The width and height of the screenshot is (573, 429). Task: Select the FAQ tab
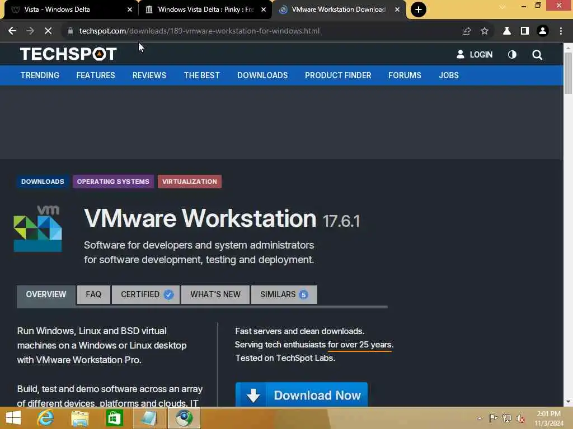point(93,294)
